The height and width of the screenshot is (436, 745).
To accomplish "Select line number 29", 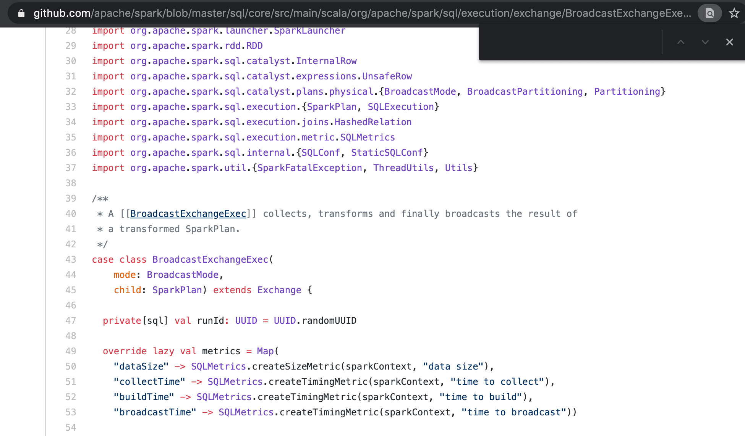I will pos(71,46).
